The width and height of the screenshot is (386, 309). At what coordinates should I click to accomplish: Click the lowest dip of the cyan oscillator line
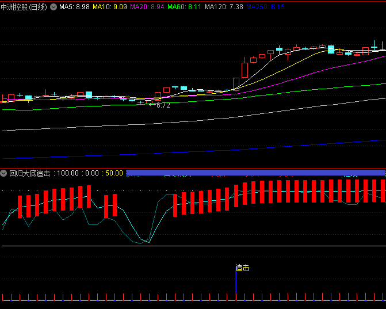[147, 242]
